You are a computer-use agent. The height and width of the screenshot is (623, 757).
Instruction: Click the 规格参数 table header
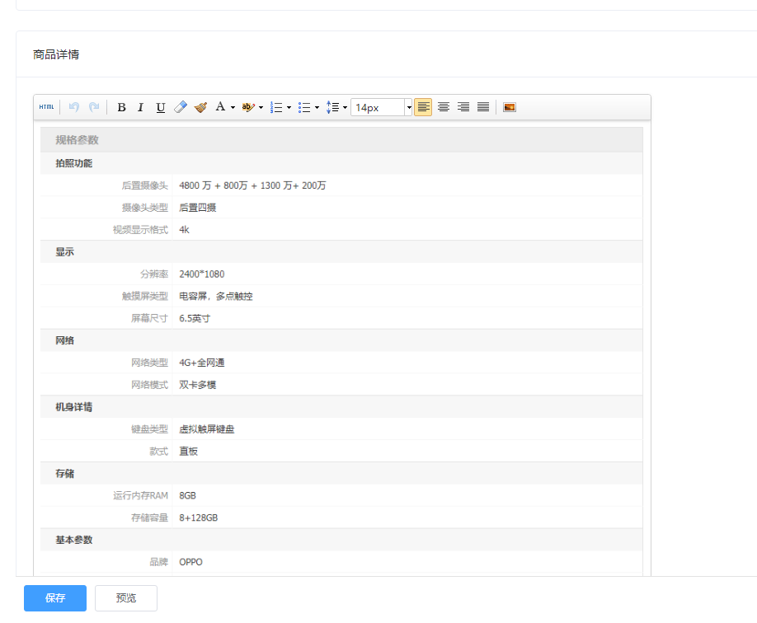77,140
